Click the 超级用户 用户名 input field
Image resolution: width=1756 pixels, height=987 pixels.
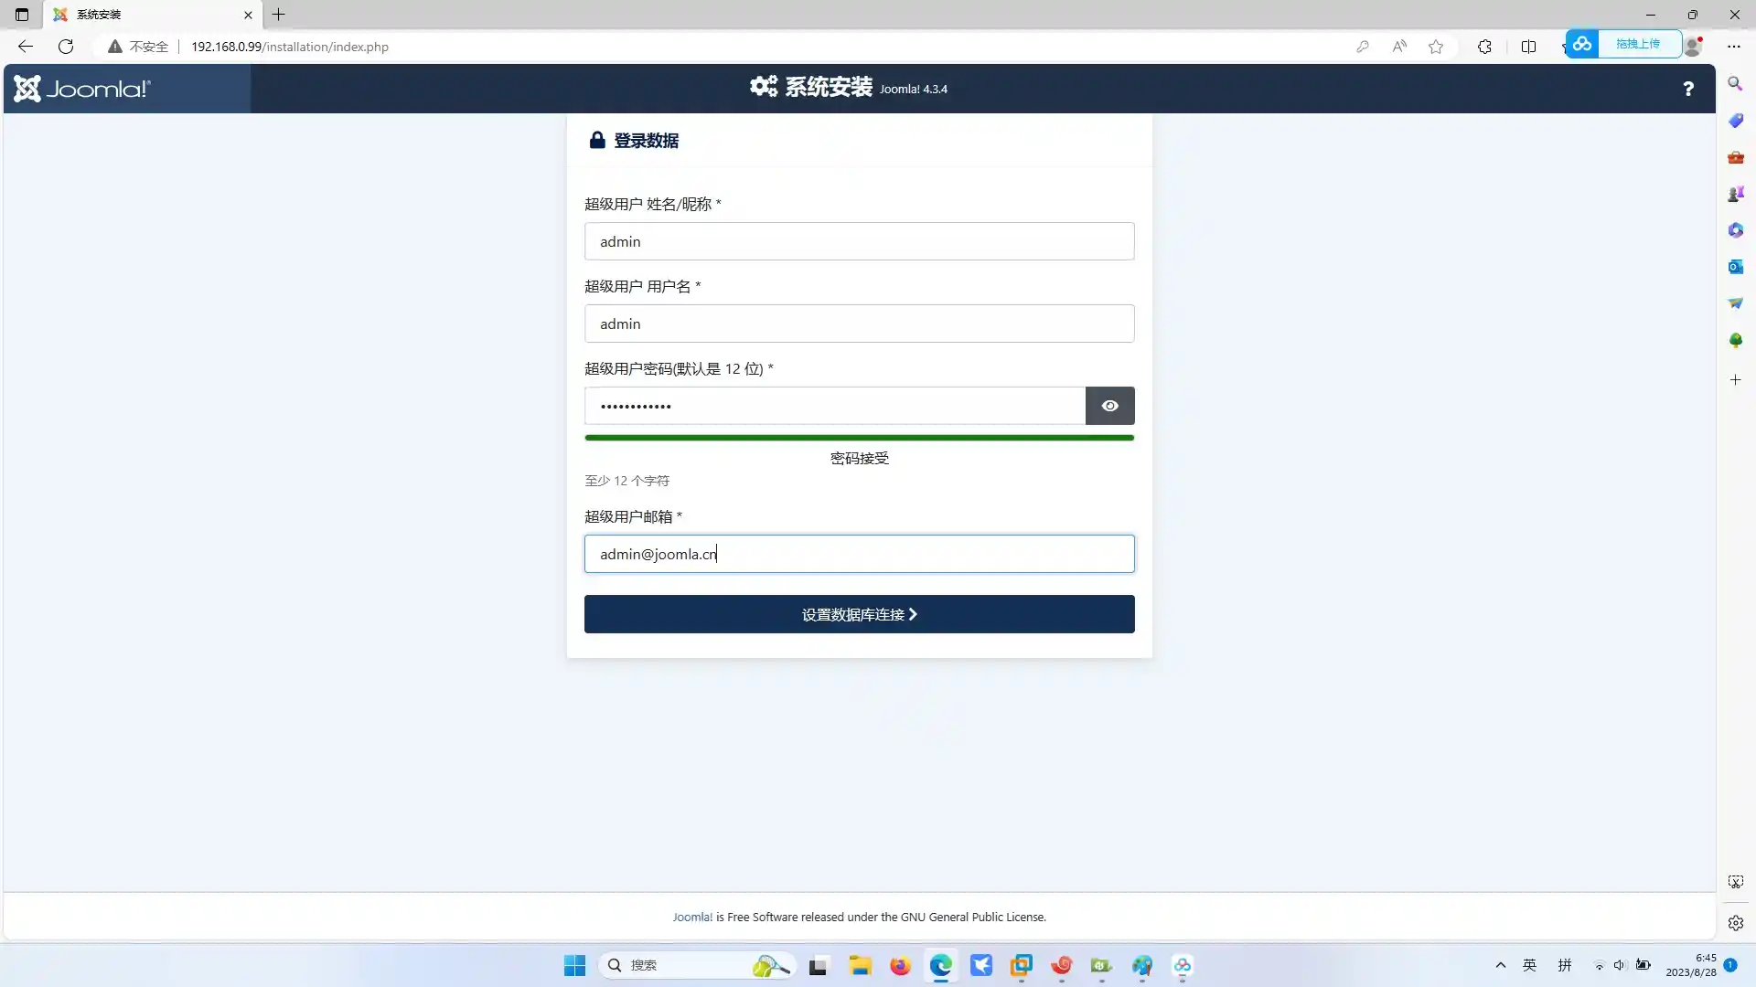[859, 324]
